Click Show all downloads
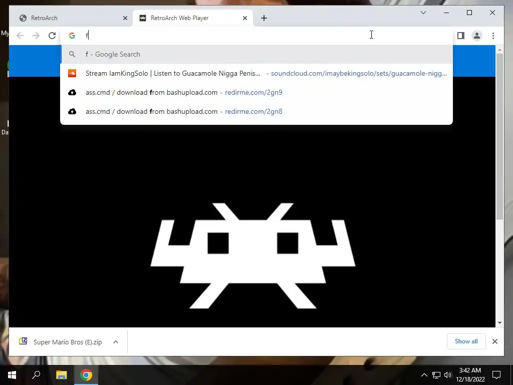The height and width of the screenshot is (385, 513). coord(466,341)
